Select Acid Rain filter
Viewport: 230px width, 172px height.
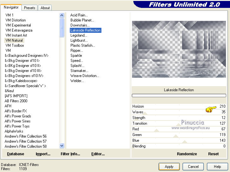(x=79, y=15)
